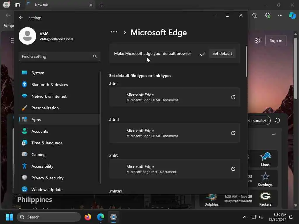The height and width of the screenshot is (224, 299).
Task: Close the New tab in Edge
Action: point(91,5)
